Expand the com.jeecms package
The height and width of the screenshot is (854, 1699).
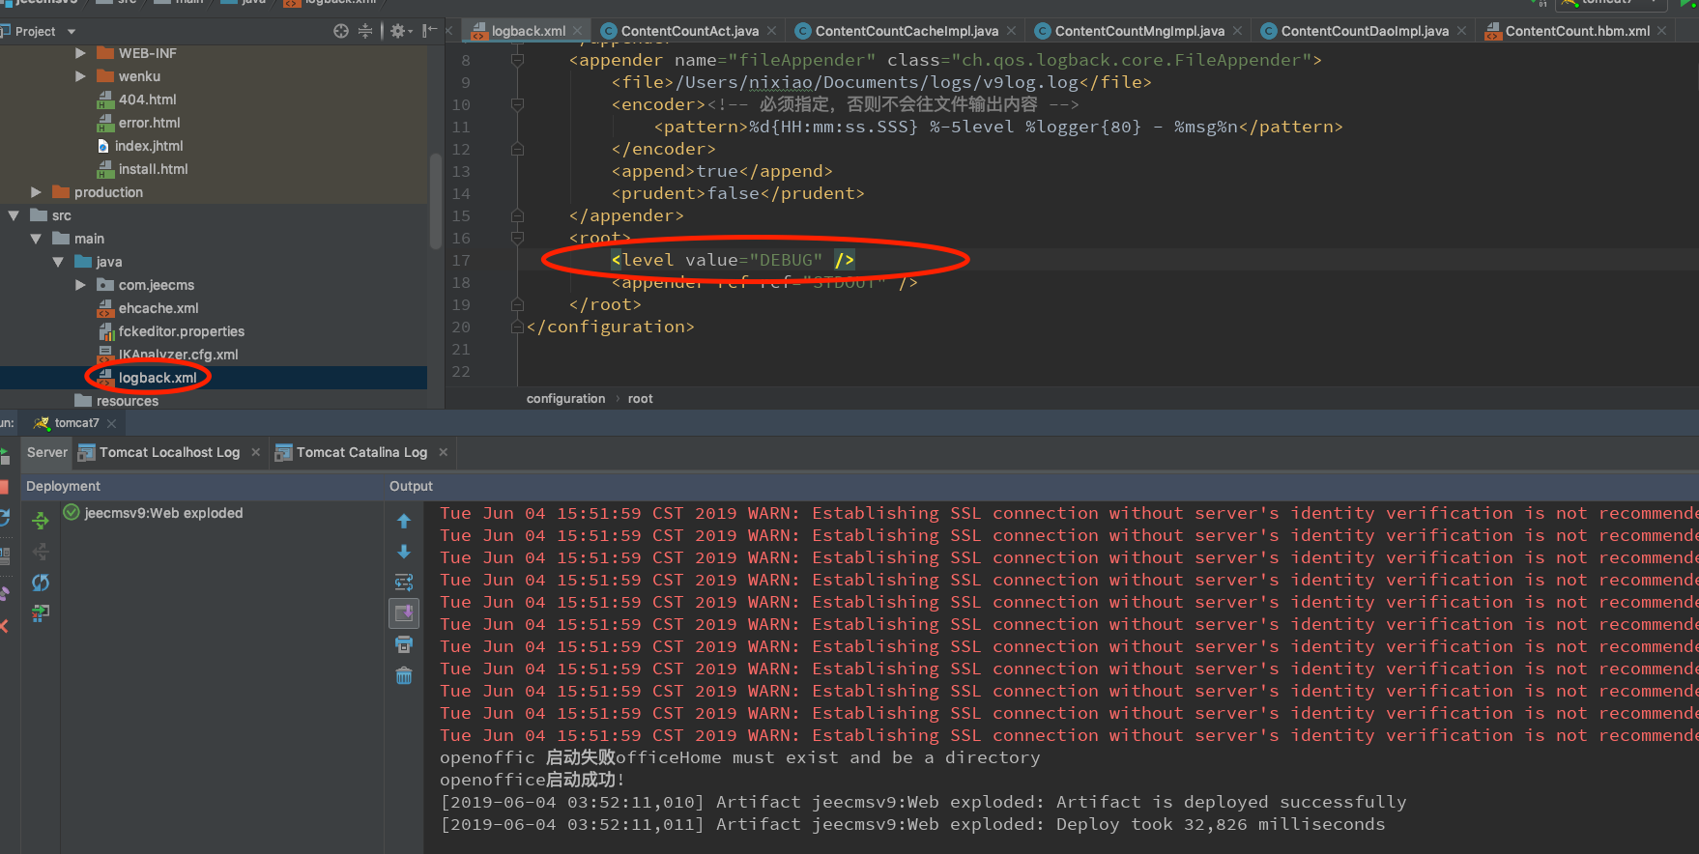(x=80, y=285)
